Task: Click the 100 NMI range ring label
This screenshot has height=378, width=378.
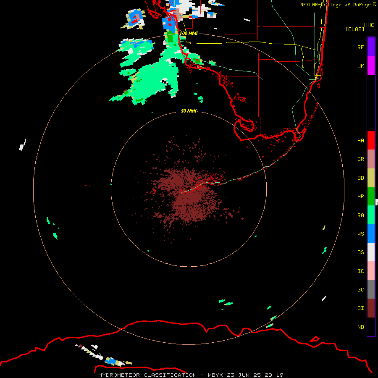Action: (x=189, y=33)
